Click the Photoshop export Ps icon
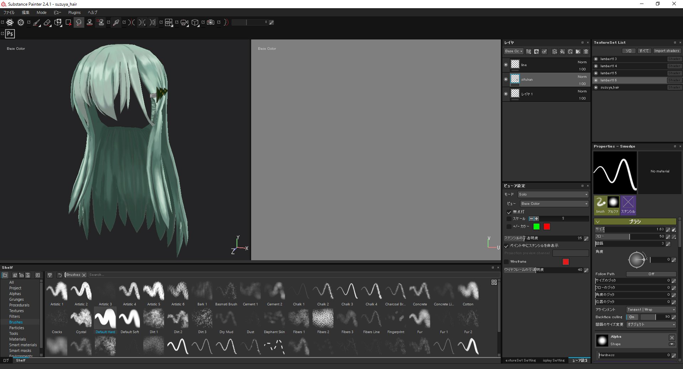683x369 pixels. point(10,34)
